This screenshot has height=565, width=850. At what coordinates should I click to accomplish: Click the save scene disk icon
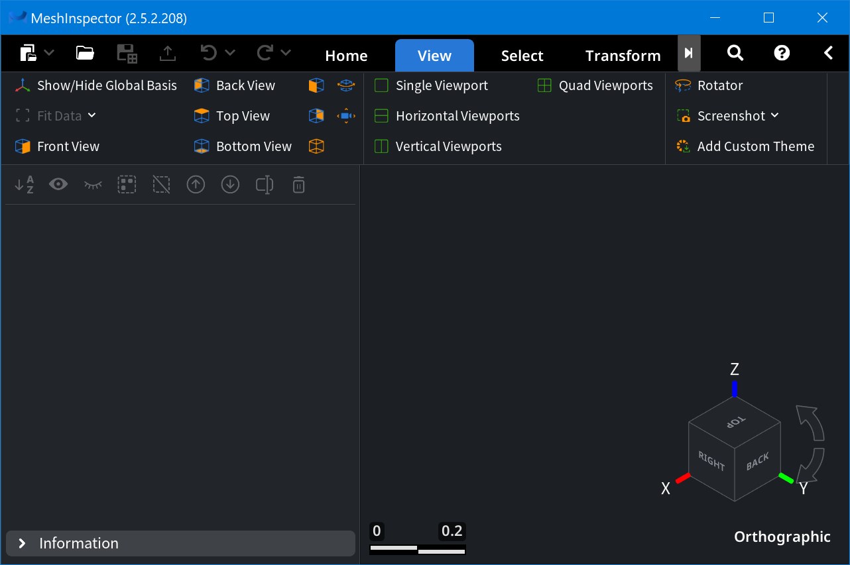tap(127, 53)
